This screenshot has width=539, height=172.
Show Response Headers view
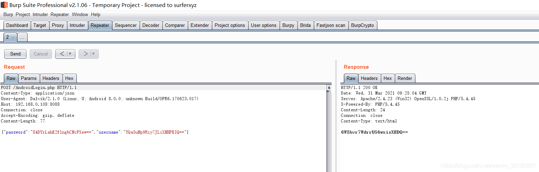pyautogui.click(x=369, y=78)
